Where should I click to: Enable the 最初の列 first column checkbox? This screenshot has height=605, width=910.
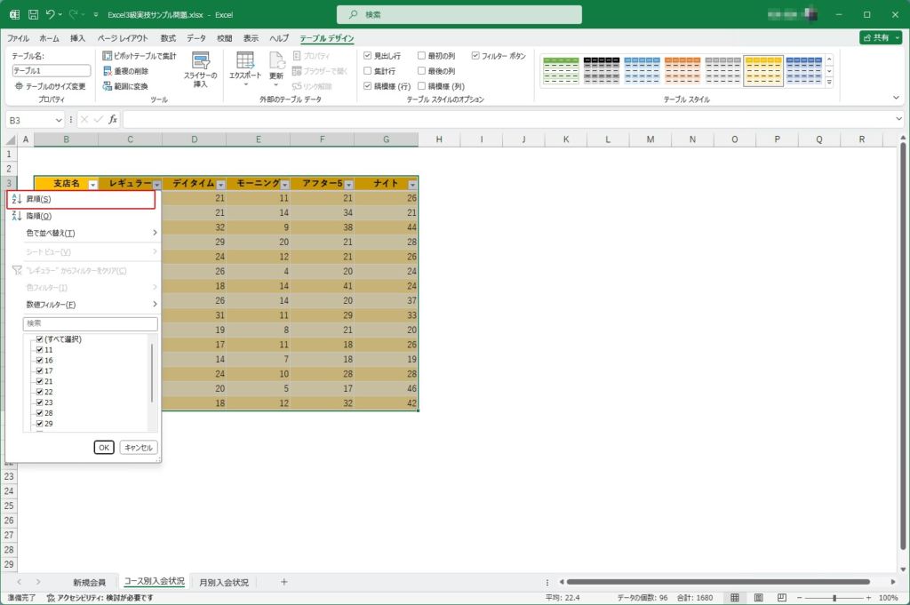[421, 56]
